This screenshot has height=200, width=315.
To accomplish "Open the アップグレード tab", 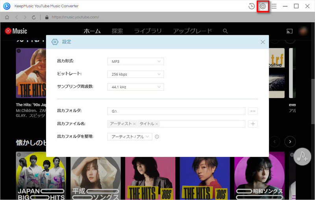I will (x=193, y=31).
